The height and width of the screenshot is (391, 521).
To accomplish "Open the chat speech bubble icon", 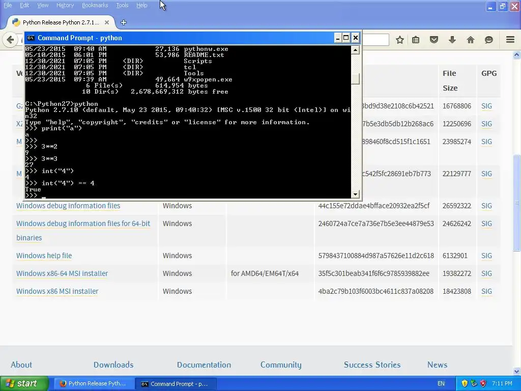I will [489, 40].
